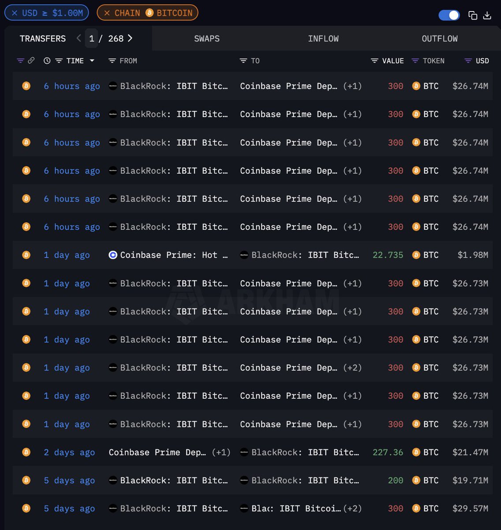501x530 pixels.
Task: Toggle the blue switch in the top right
Action: coord(449,15)
